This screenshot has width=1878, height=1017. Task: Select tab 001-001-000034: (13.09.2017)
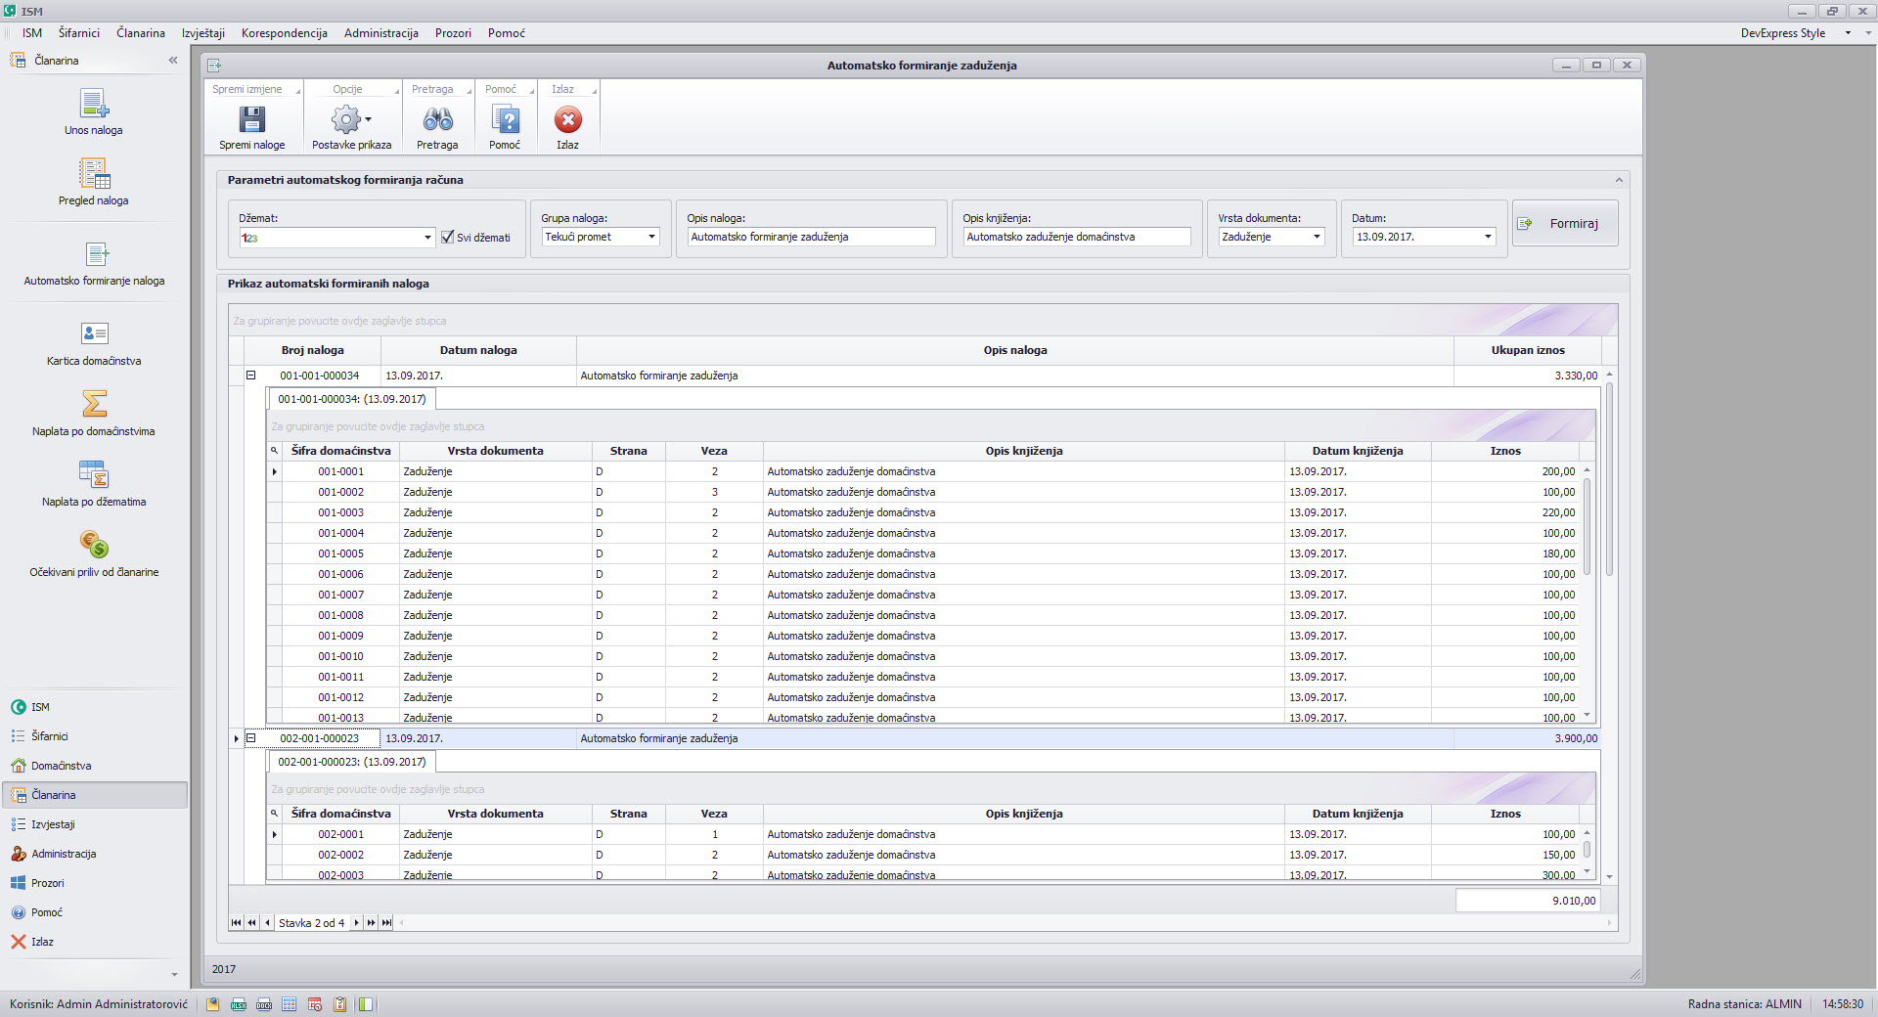(352, 399)
